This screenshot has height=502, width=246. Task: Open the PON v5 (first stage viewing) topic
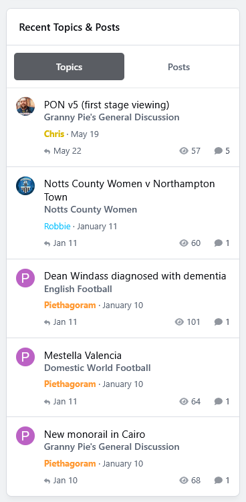[x=107, y=105]
